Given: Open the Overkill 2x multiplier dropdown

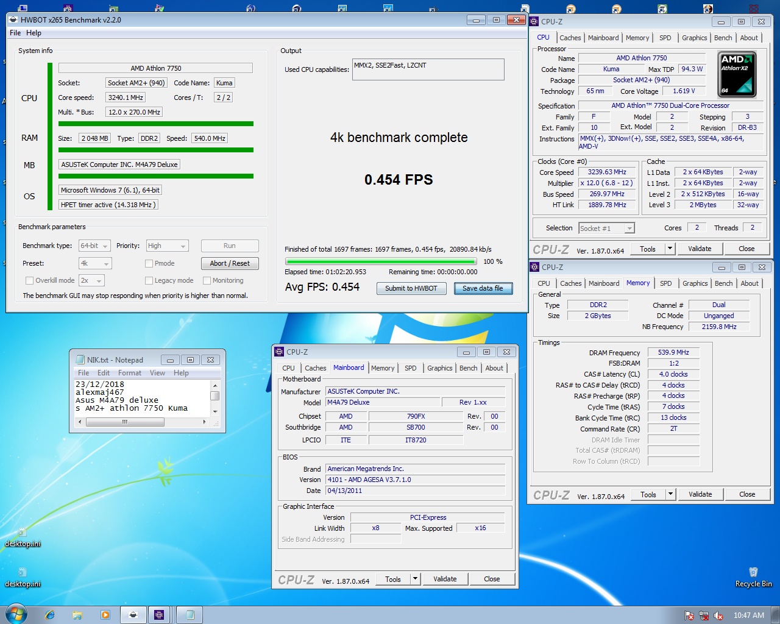Looking at the screenshot, I should [x=91, y=280].
